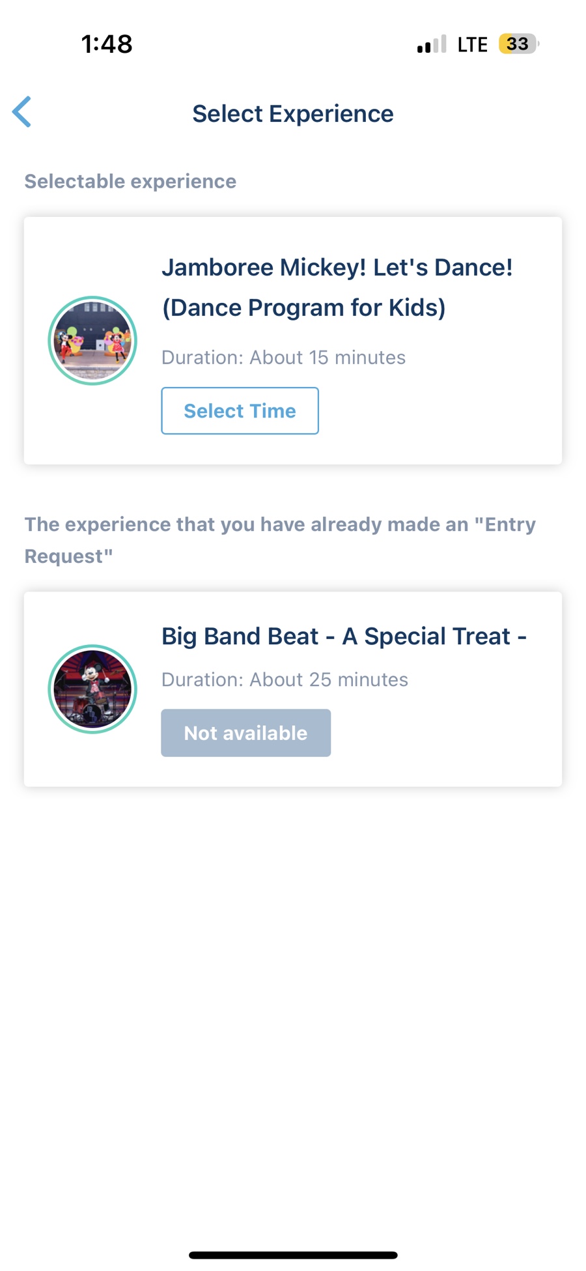Tap Duration: About 15 minutes text

[x=283, y=357]
